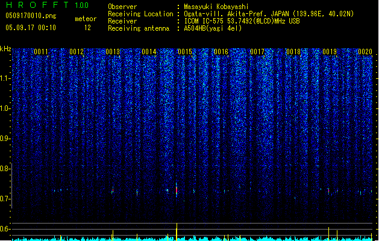Viewport: 379px width, 241px height.
Task: Click the 0.7 kHz axis tick label
Action: (x=5, y=199)
